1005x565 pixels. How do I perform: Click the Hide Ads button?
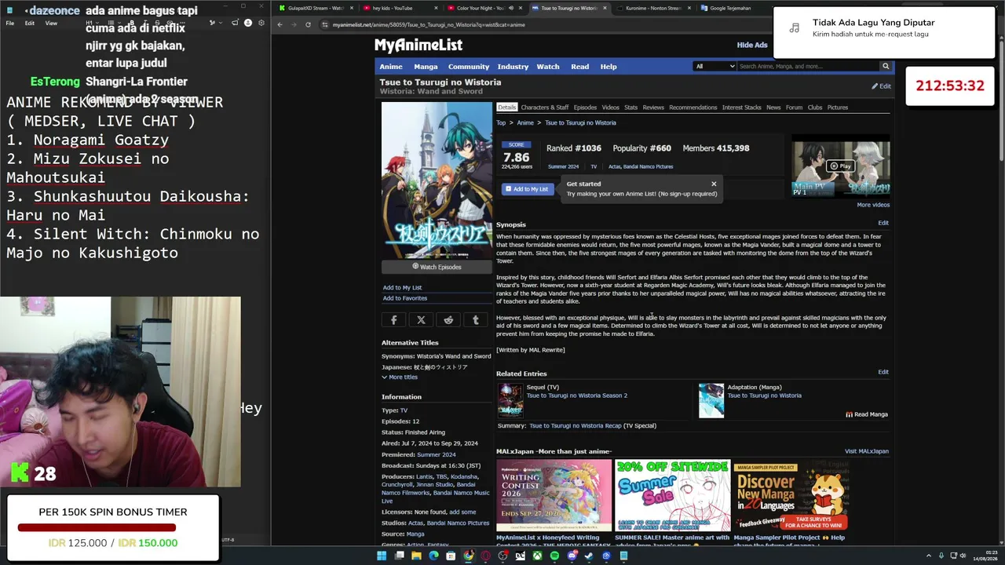point(751,46)
